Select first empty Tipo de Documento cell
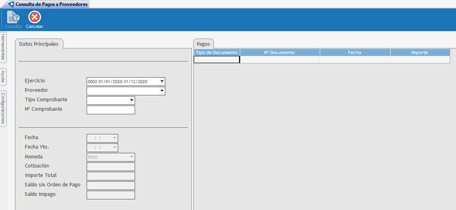The height and width of the screenshot is (210, 456). [x=217, y=59]
